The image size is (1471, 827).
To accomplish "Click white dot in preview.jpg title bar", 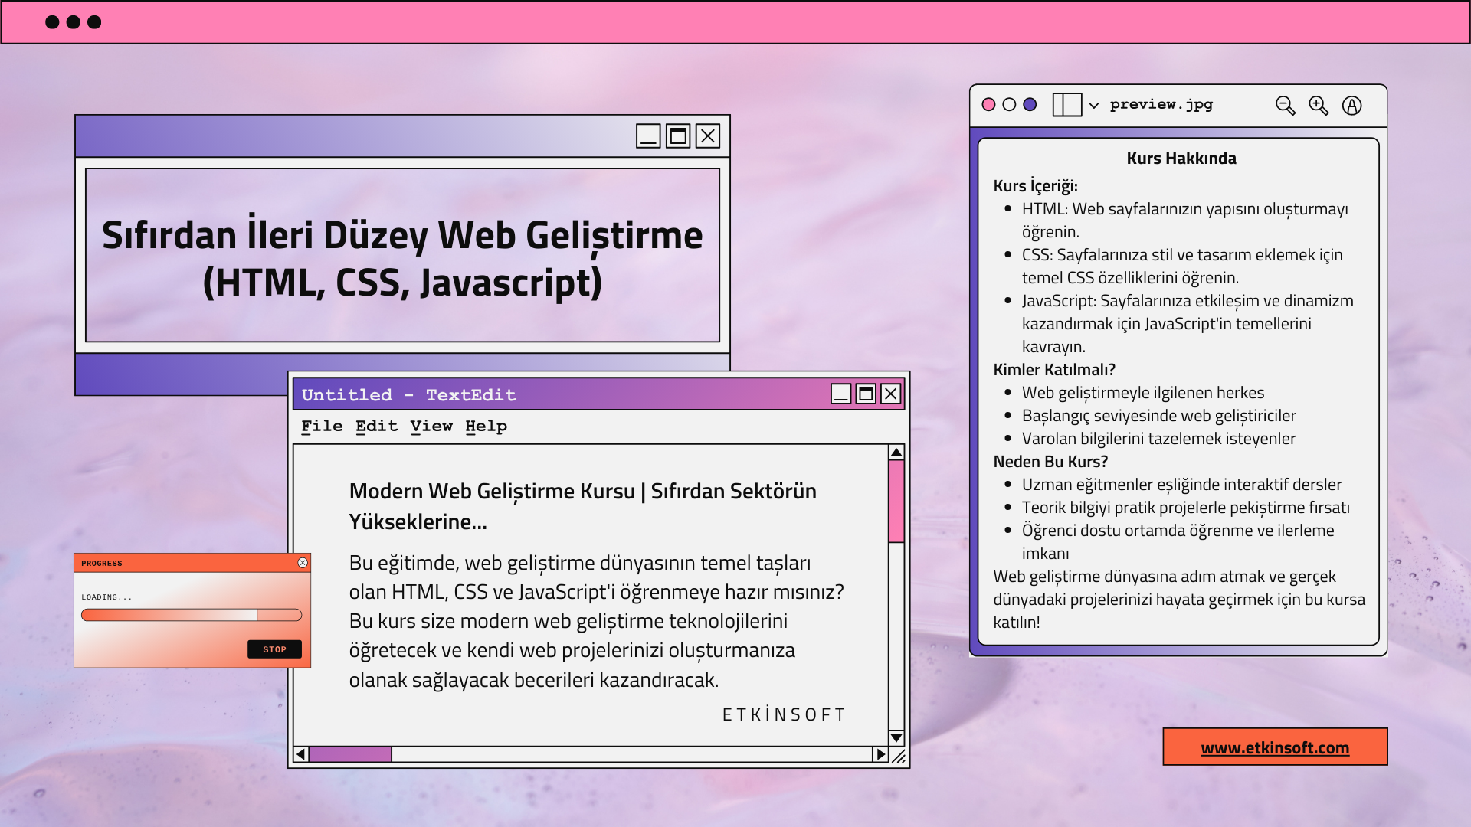I will click(x=1009, y=105).
